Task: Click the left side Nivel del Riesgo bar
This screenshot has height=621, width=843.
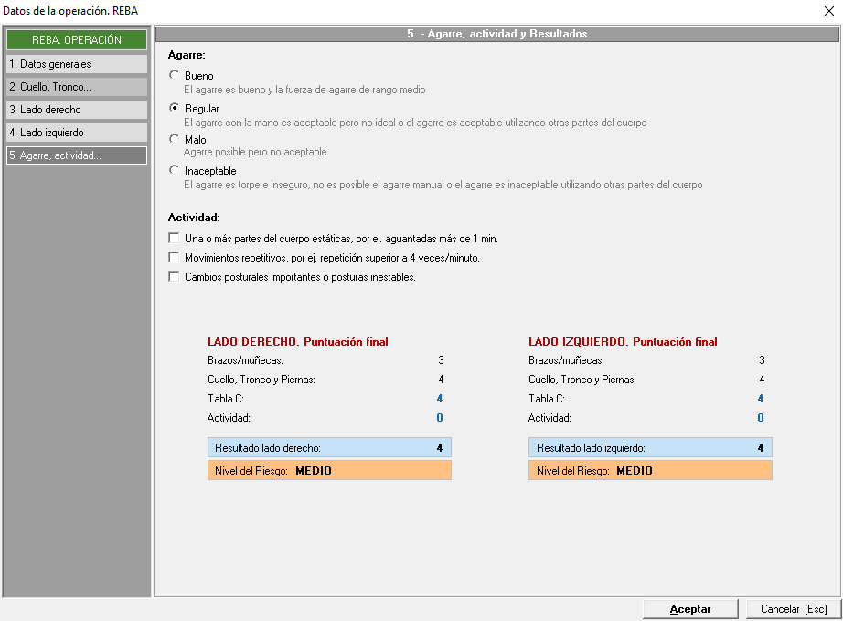Action: pyautogui.click(x=650, y=471)
